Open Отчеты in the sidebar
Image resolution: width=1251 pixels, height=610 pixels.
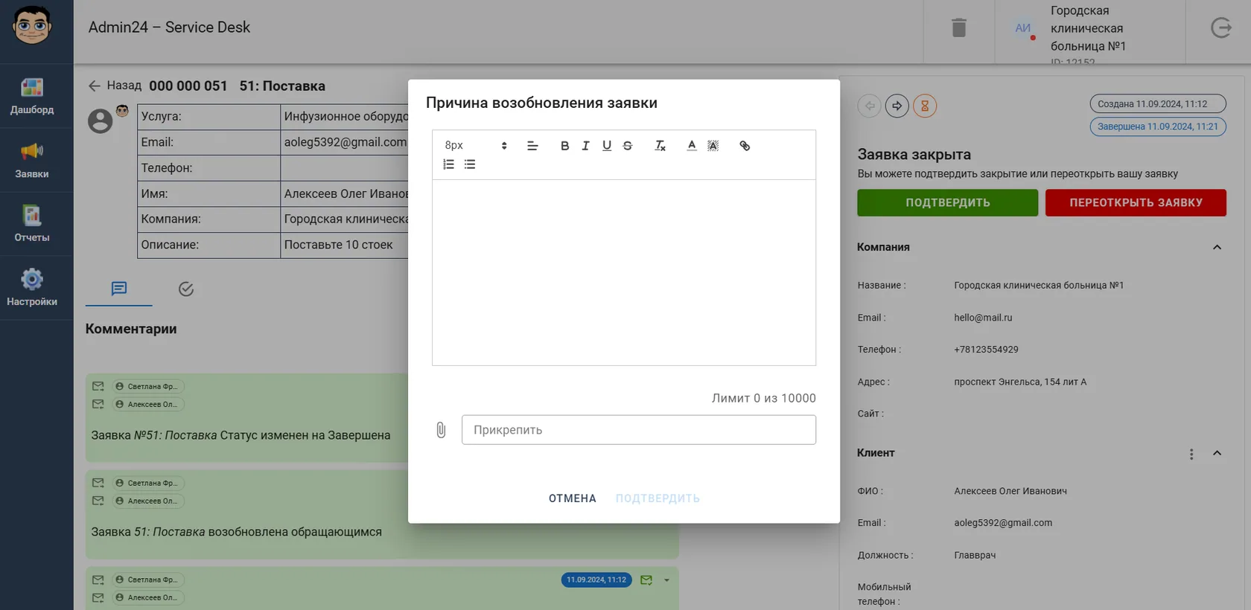pyautogui.click(x=32, y=224)
